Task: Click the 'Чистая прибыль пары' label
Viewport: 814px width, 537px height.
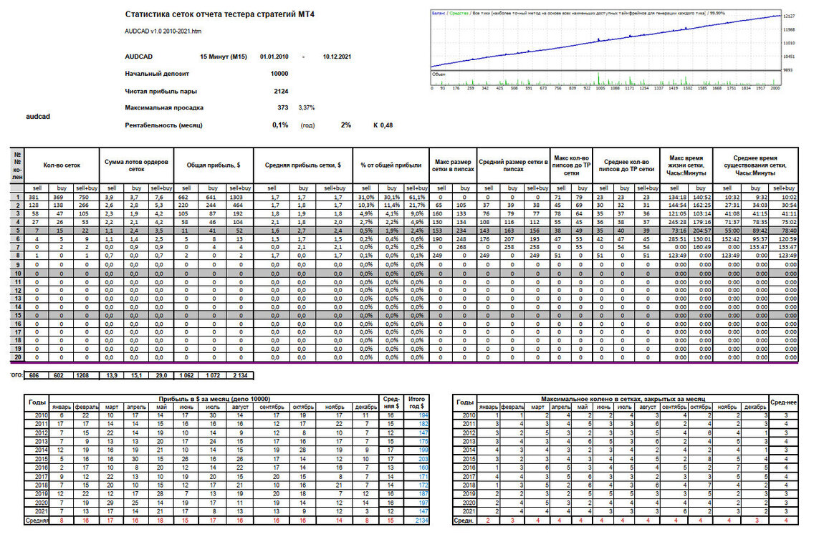Action: [x=161, y=92]
